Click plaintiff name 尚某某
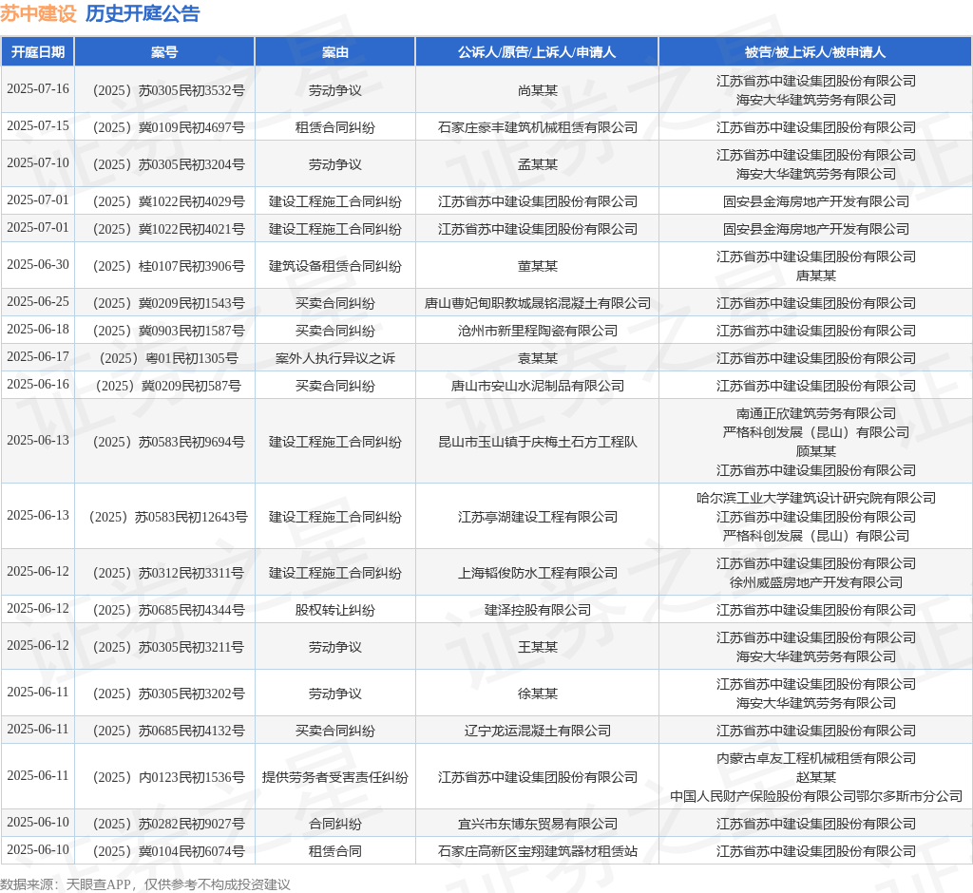The height and width of the screenshot is (893, 973). click(538, 90)
